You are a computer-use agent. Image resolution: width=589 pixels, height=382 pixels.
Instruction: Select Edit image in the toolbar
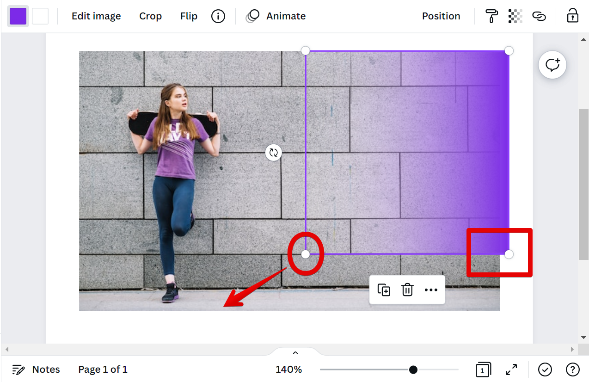(96, 16)
